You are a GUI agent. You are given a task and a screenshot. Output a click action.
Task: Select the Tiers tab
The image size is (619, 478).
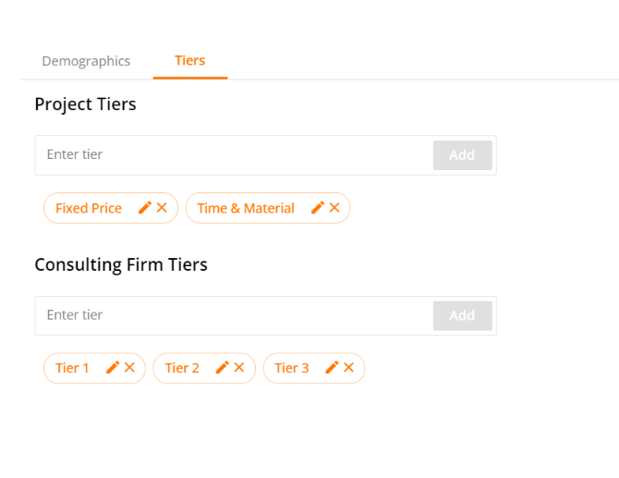coord(190,60)
